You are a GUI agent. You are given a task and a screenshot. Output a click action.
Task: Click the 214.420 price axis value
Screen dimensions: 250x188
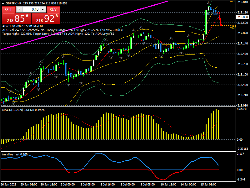point(243,85)
